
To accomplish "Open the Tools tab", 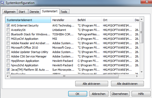I will [x=64, y=12].
